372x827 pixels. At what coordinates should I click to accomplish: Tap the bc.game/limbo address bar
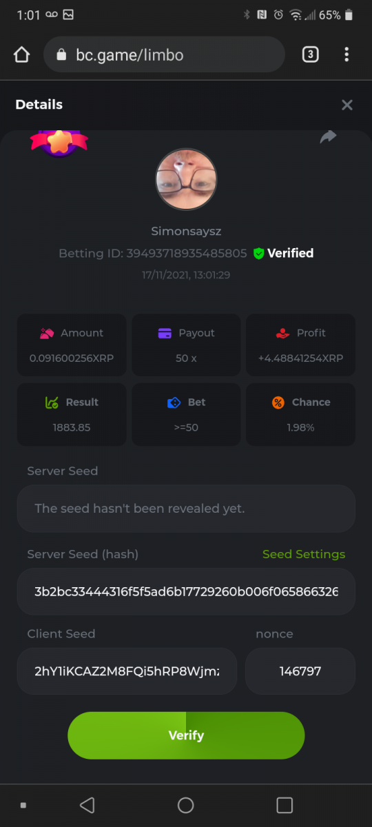point(164,54)
